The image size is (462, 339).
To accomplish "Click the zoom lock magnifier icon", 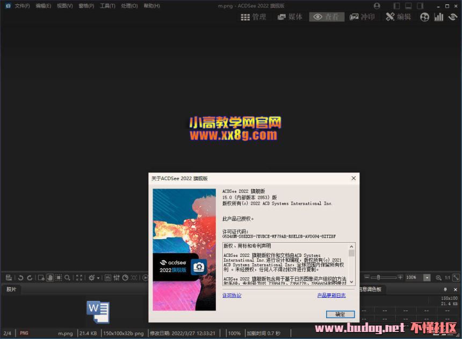I will click(x=438, y=277).
